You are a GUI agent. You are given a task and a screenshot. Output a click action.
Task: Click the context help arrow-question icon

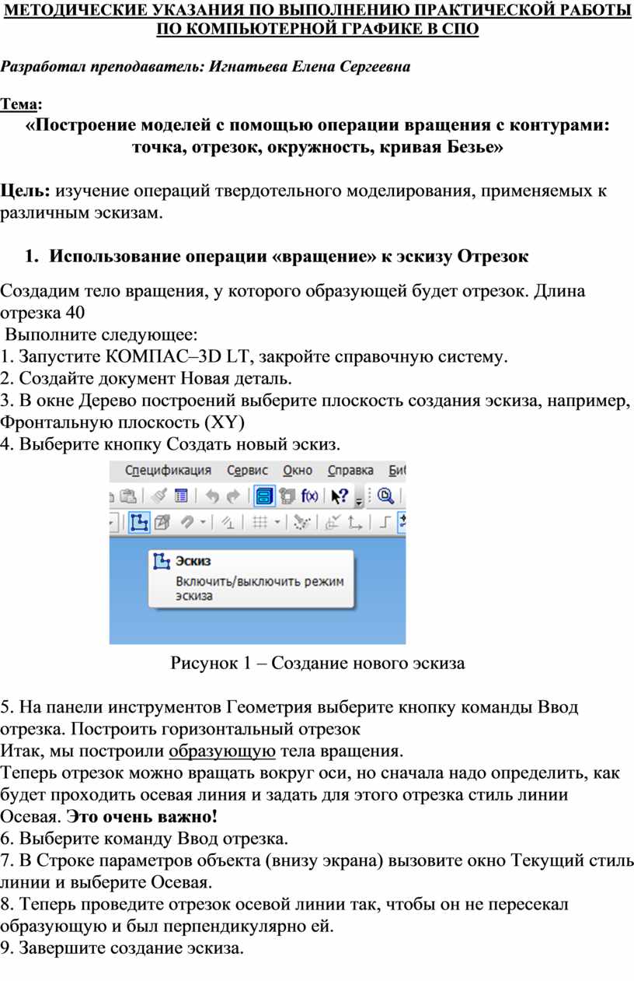pyautogui.click(x=340, y=496)
